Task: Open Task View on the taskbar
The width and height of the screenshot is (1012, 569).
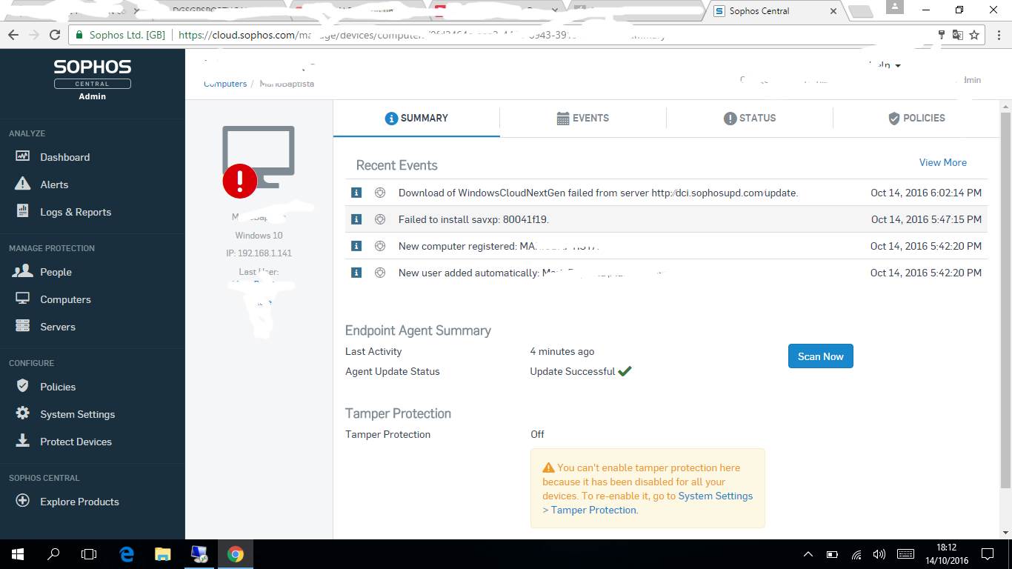Action: point(89,554)
